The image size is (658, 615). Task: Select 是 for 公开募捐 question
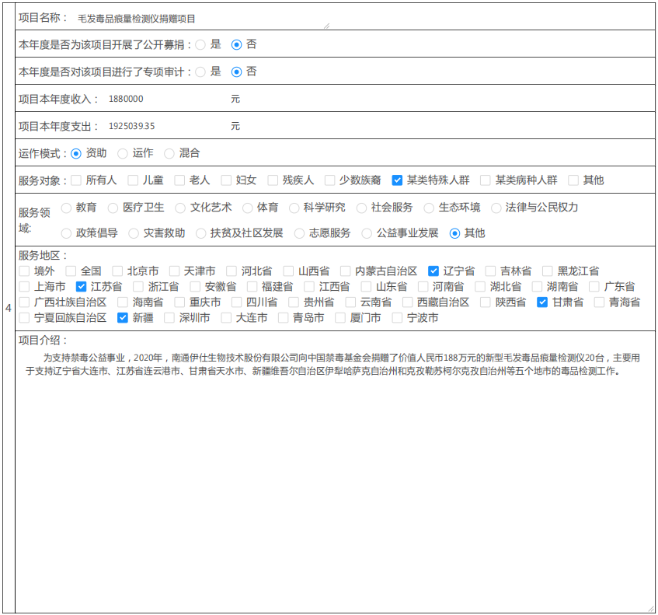[200, 45]
